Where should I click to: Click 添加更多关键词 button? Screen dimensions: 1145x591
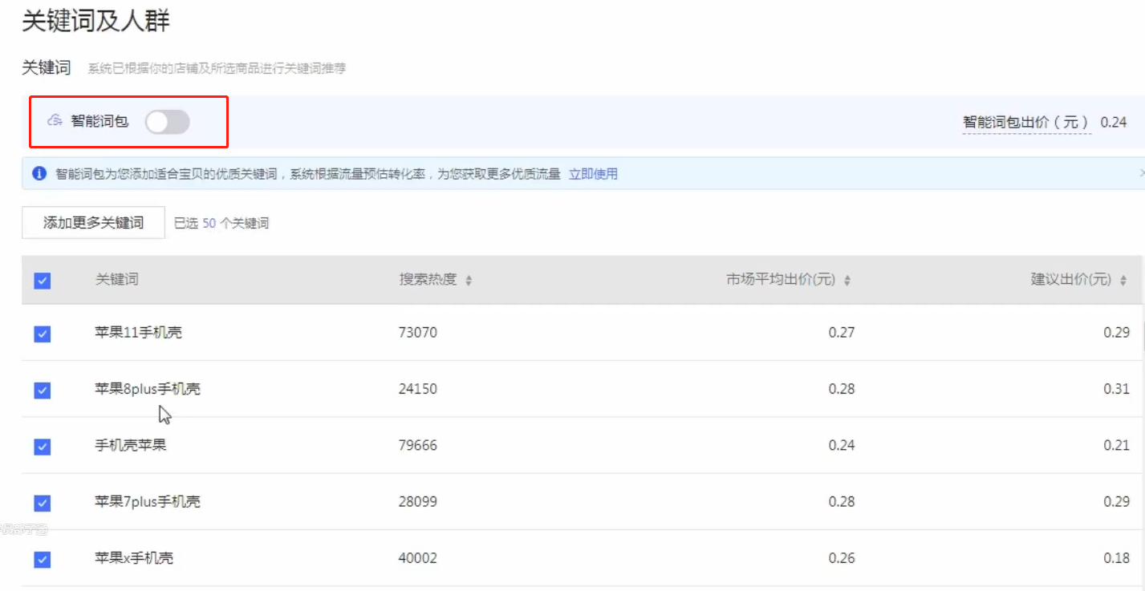[93, 223]
